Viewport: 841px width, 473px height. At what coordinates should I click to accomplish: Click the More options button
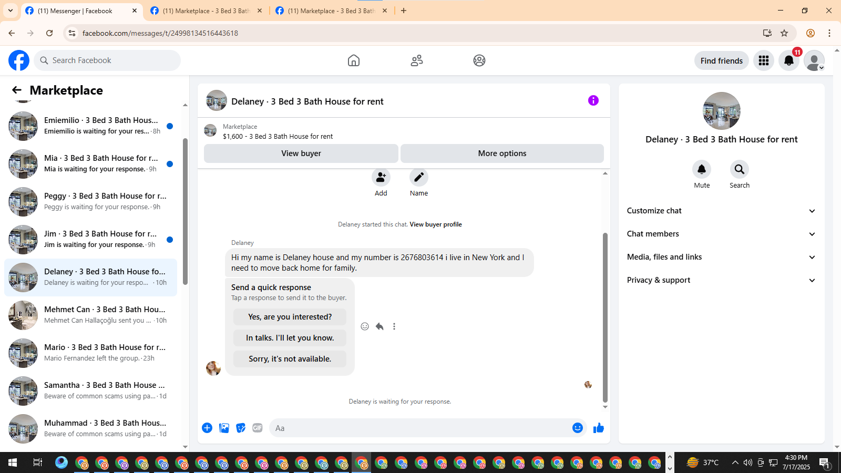click(x=502, y=153)
